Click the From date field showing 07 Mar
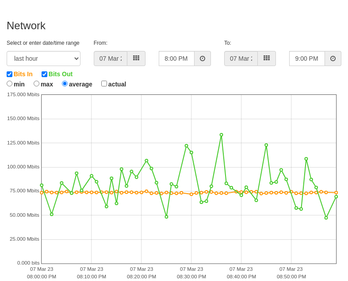 (111, 59)
